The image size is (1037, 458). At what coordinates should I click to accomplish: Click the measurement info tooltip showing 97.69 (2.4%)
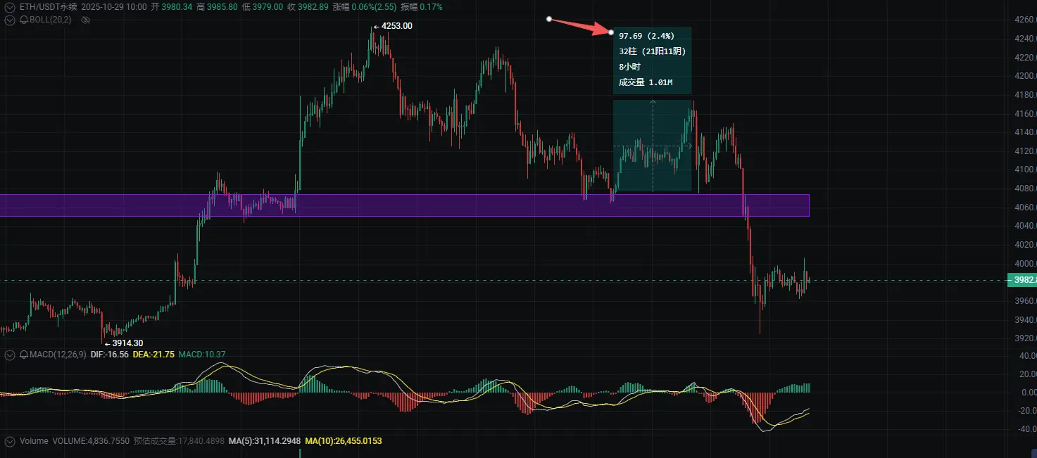point(652,61)
